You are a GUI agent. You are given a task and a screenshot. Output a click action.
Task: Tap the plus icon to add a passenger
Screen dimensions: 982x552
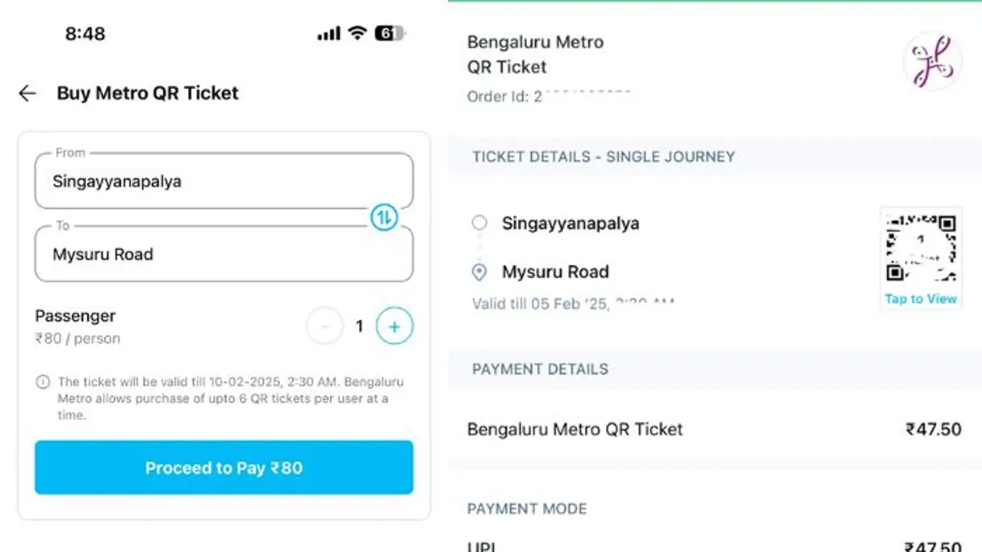[394, 326]
